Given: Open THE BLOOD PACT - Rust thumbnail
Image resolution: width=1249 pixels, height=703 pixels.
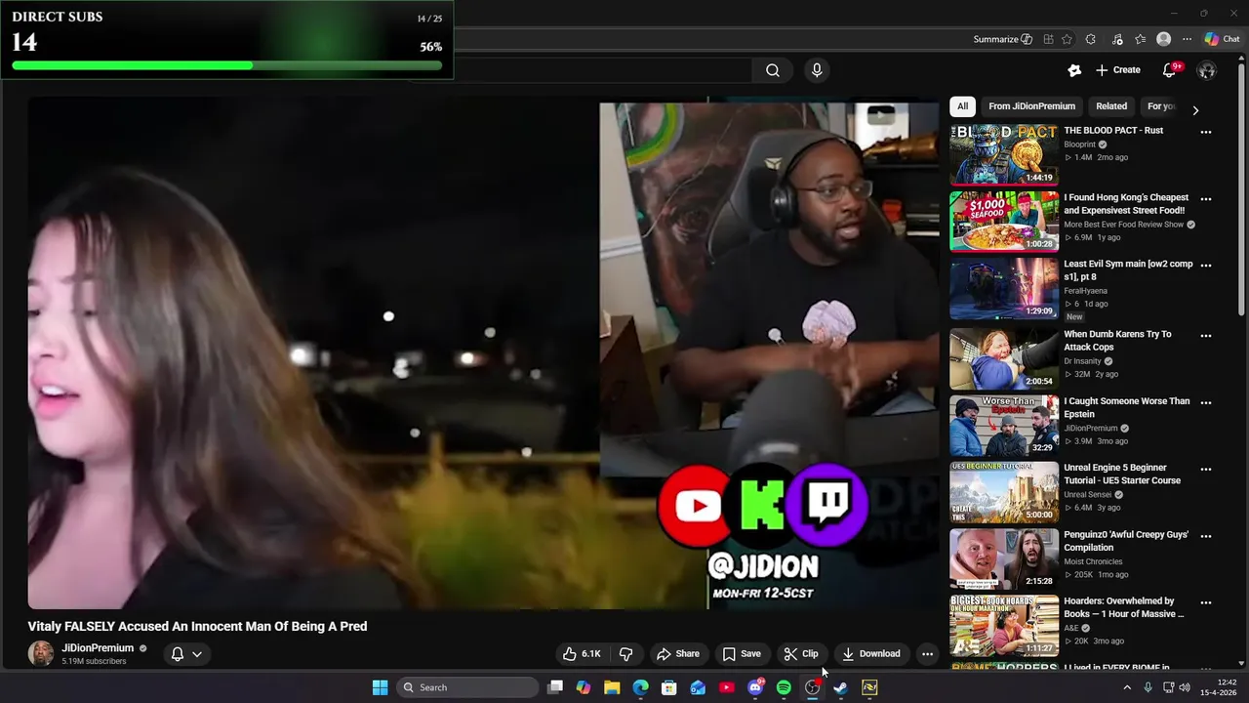Looking at the screenshot, I should coord(1004,154).
